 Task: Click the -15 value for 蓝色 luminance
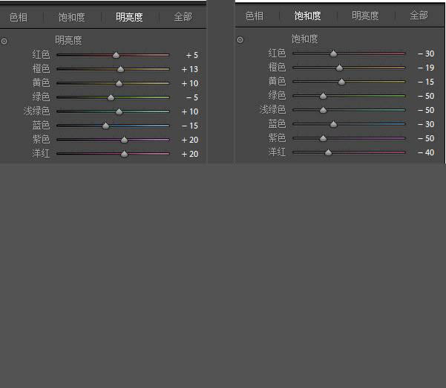click(x=190, y=126)
